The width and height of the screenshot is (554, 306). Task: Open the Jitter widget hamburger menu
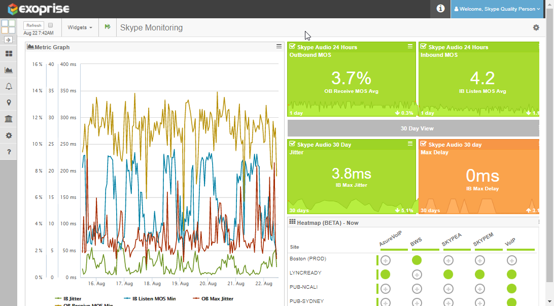point(410,144)
